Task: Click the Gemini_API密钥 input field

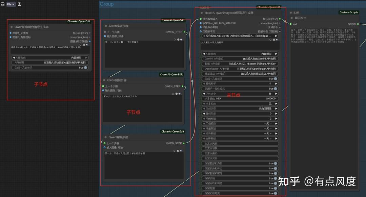Action: (x=240, y=59)
